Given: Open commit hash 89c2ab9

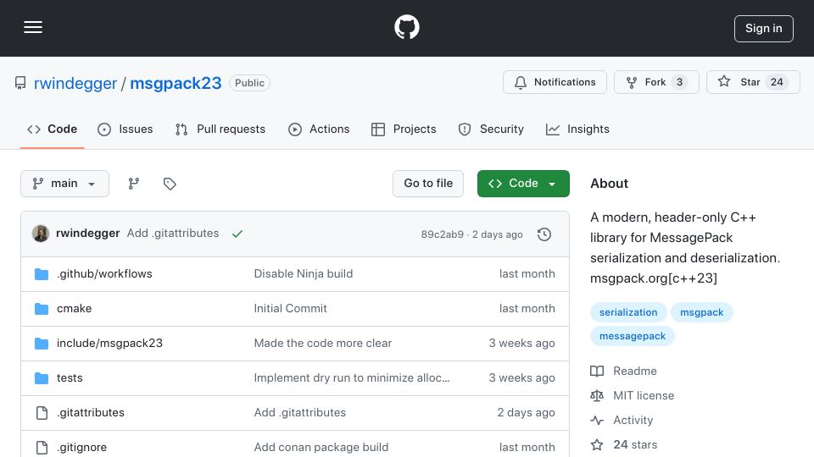Looking at the screenshot, I should pos(443,234).
